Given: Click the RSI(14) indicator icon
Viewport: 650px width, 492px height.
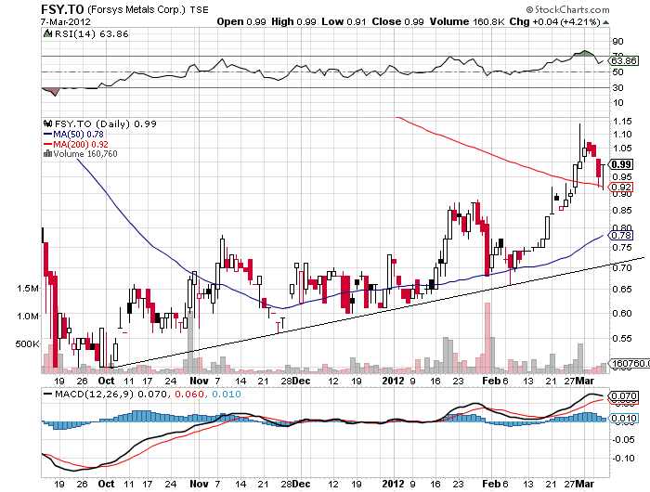Looking at the screenshot, I should pyautogui.click(x=48, y=33).
